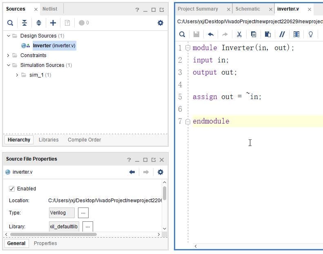Toggle the Enabled checkbox
Screen dimensions: 323x254
pos(12,189)
